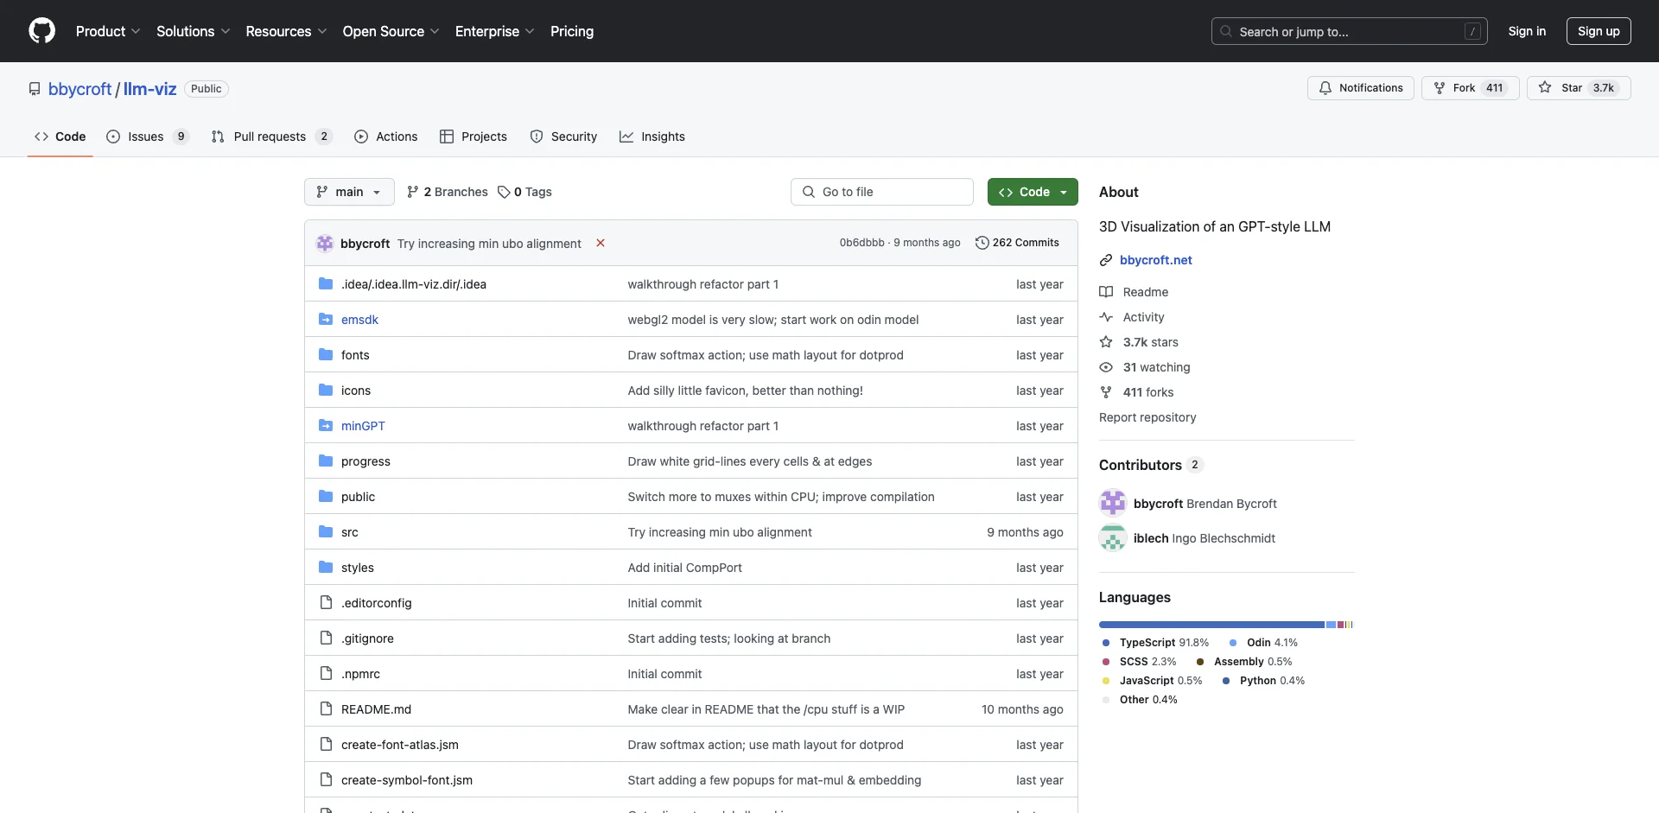
Task: Open the bbycroft owner link
Action: point(80,89)
